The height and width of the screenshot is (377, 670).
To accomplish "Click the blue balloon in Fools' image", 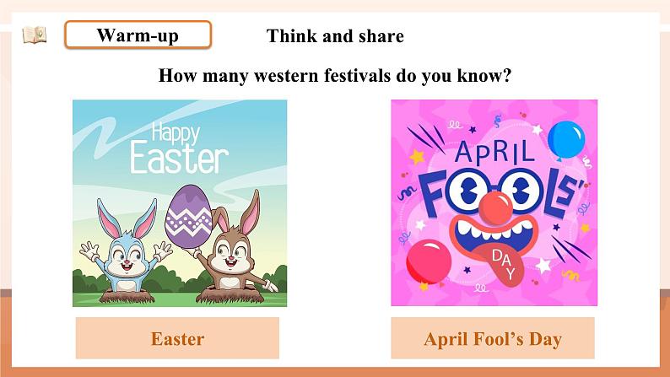I will (x=566, y=140).
